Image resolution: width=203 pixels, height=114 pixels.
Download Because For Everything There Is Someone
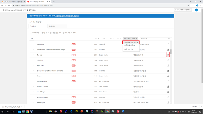[x=168, y=71]
